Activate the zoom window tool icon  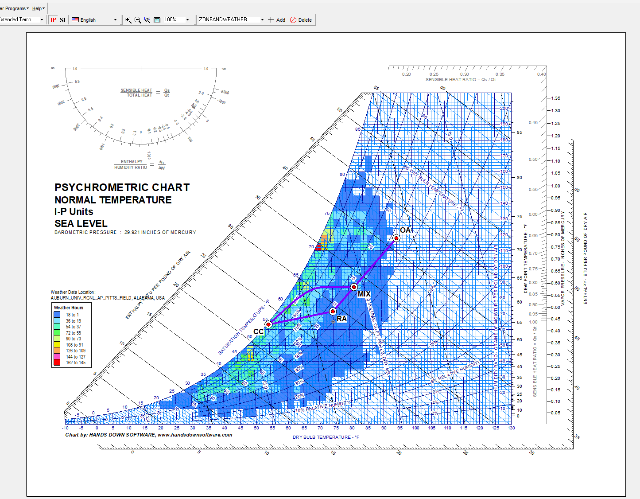click(x=147, y=20)
